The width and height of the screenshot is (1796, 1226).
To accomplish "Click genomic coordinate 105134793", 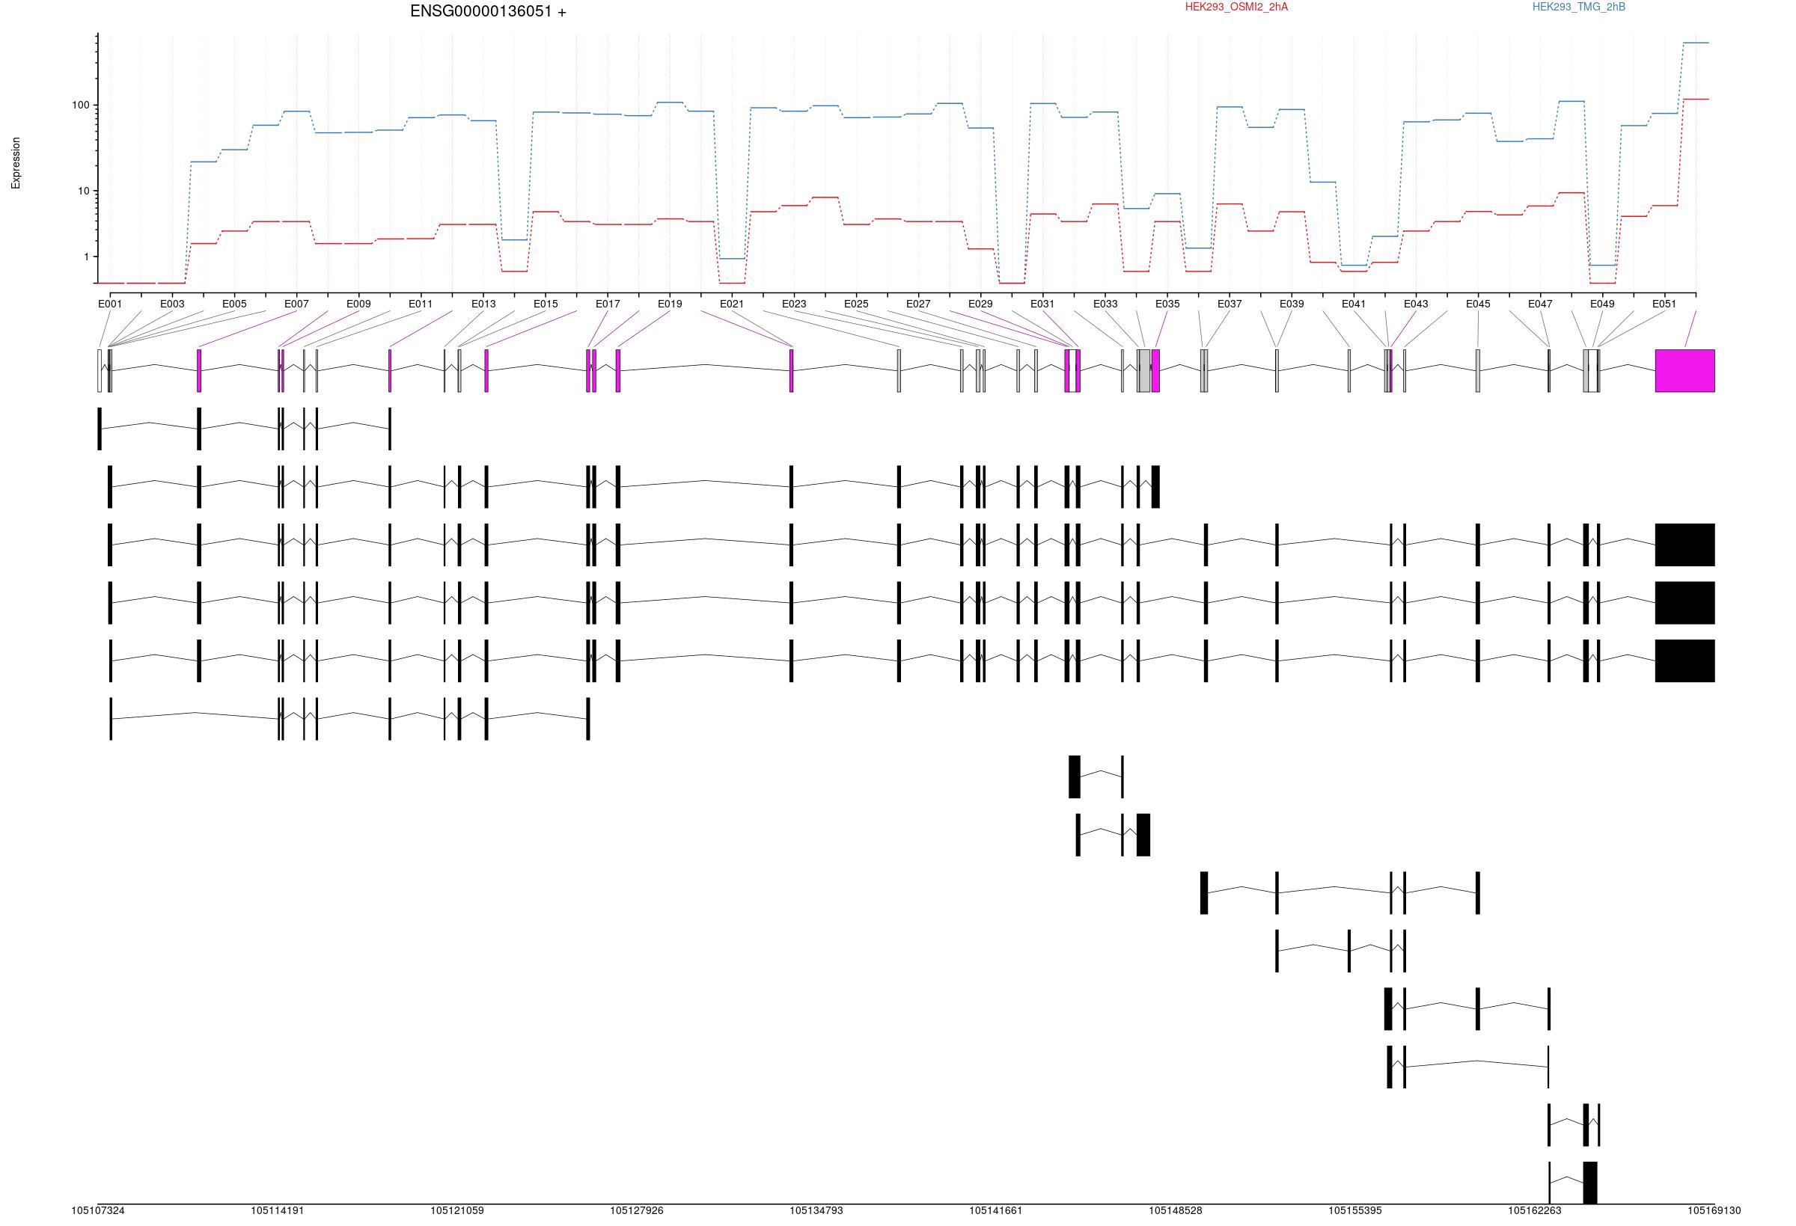I will [x=816, y=1210].
